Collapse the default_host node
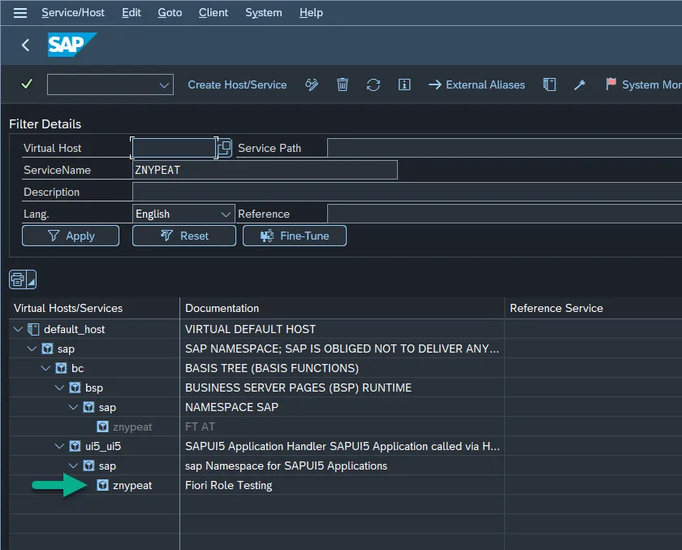Image resolution: width=682 pixels, height=550 pixels. (18, 329)
